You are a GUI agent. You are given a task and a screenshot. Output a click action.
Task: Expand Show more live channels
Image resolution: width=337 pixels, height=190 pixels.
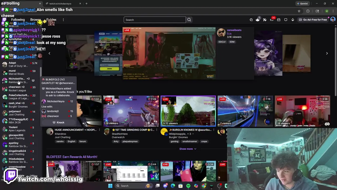(188, 149)
